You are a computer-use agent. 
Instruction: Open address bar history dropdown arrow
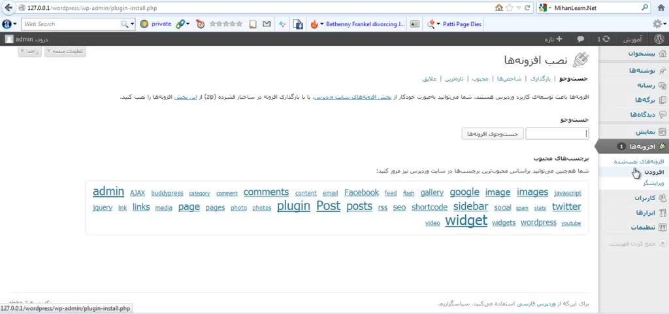(x=519, y=8)
